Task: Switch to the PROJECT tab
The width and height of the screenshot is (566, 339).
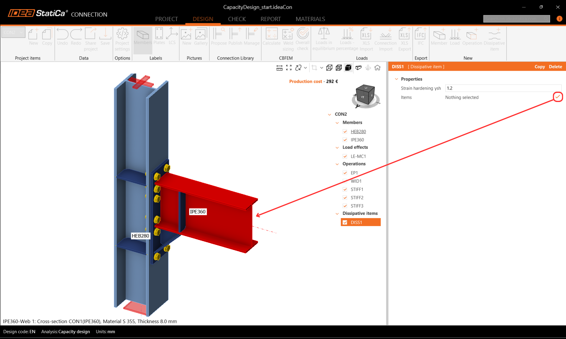Action: 166,19
